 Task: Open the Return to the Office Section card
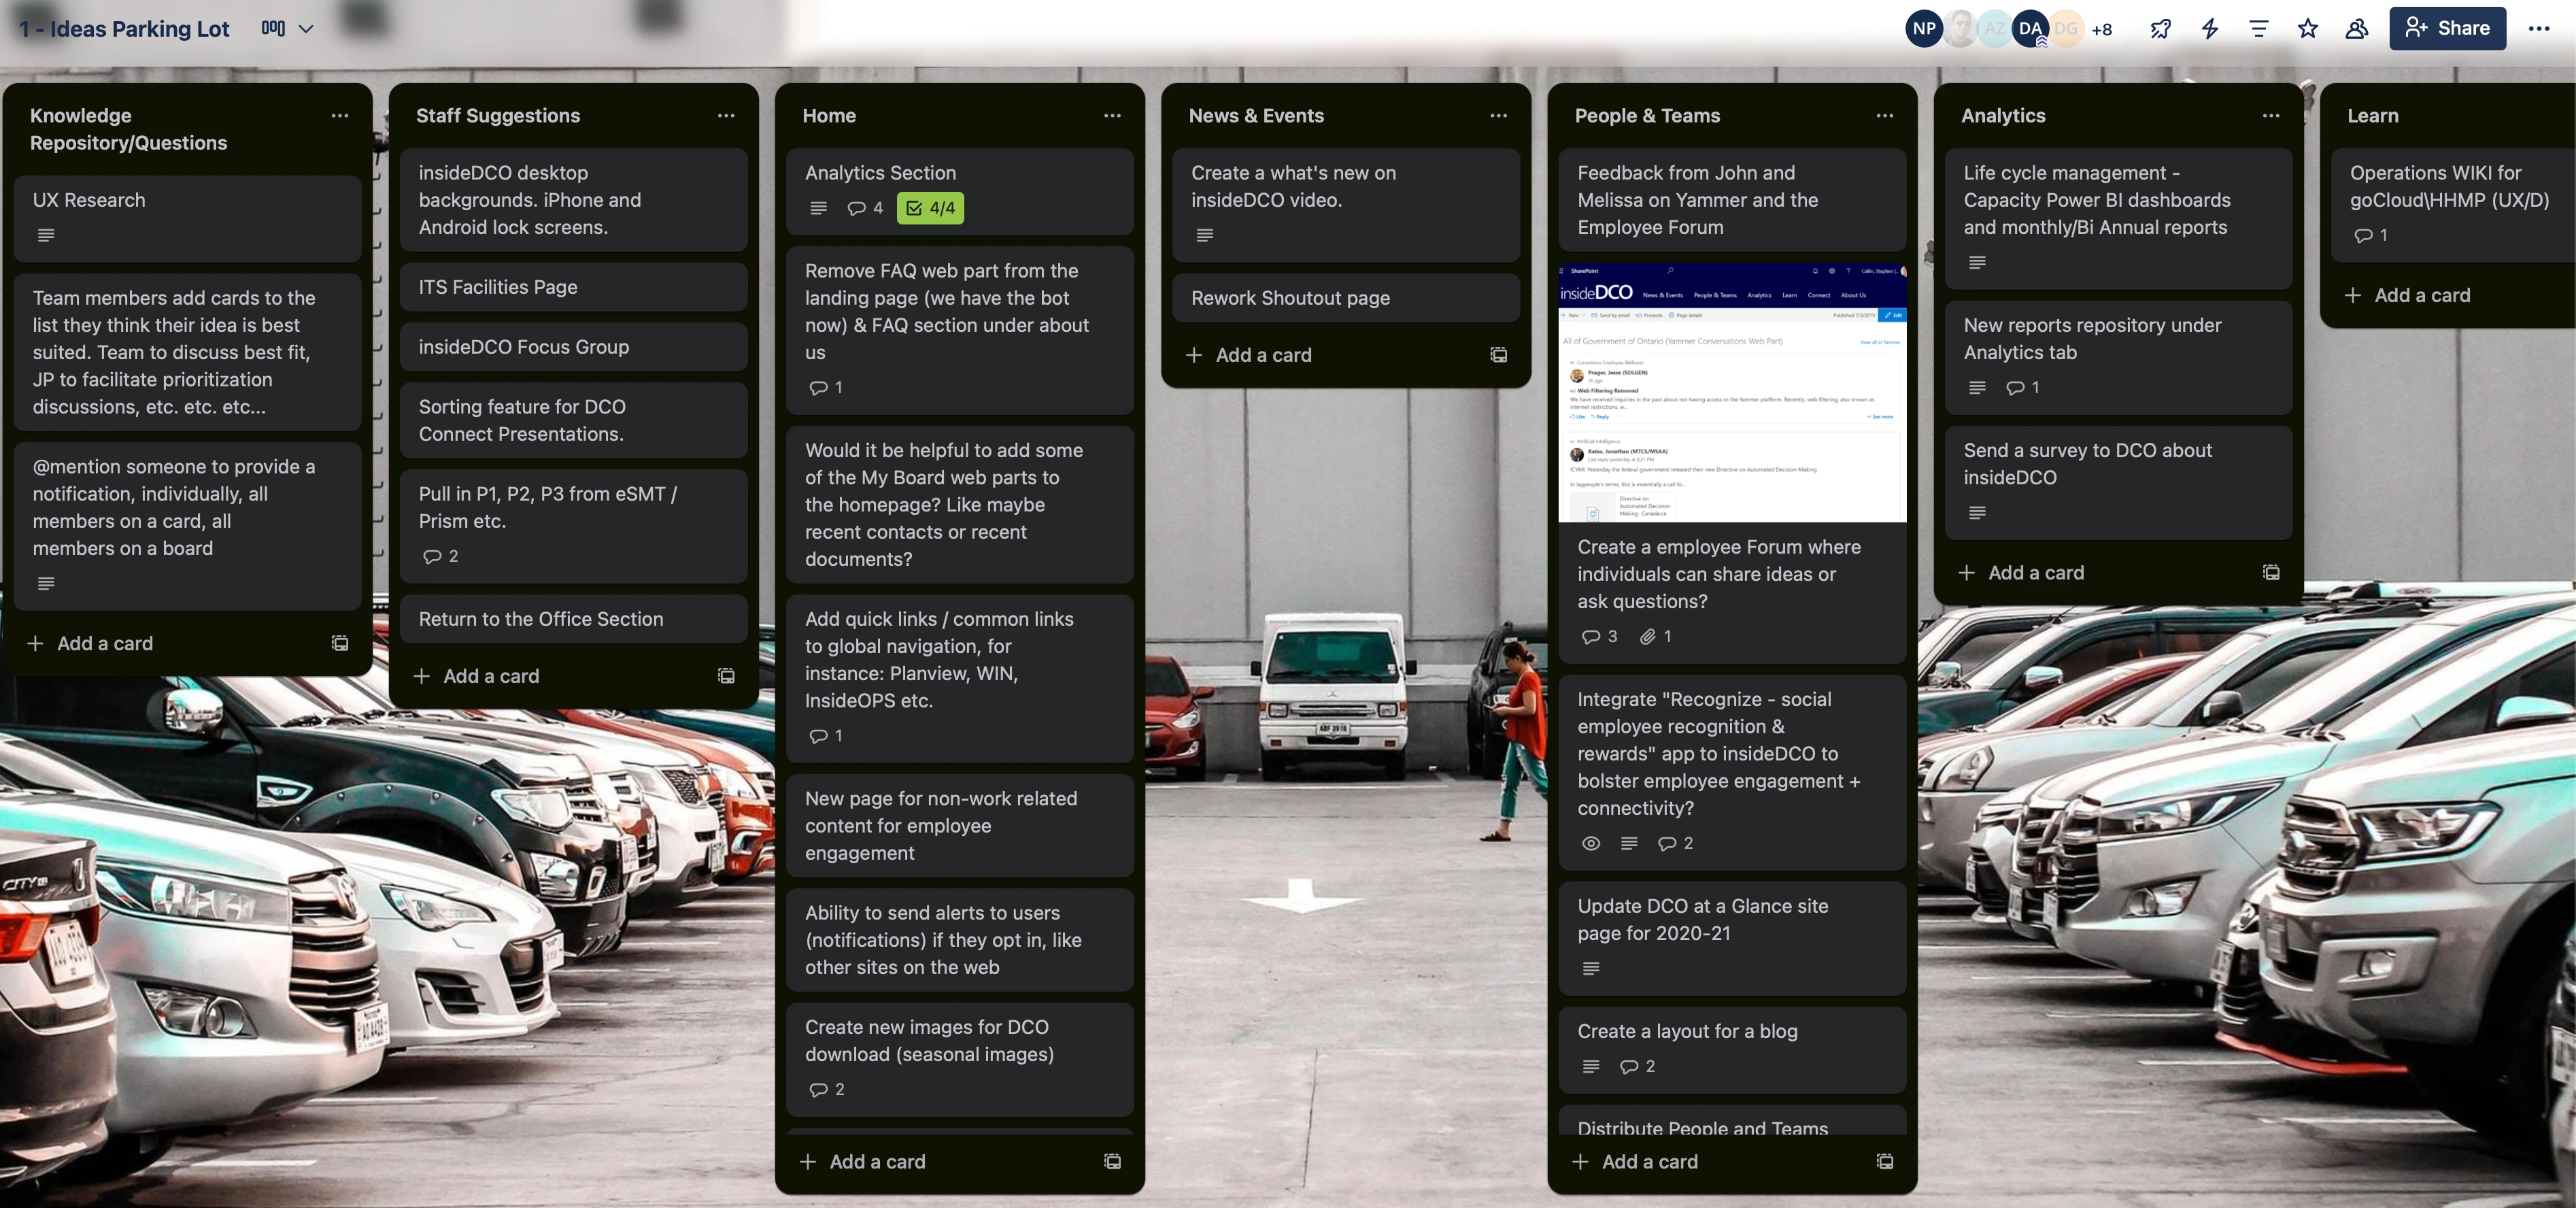[573, 619]
